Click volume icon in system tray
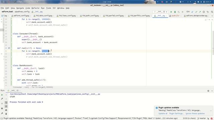The height and width of the screenshot is (120, 214). pos(198,2)
